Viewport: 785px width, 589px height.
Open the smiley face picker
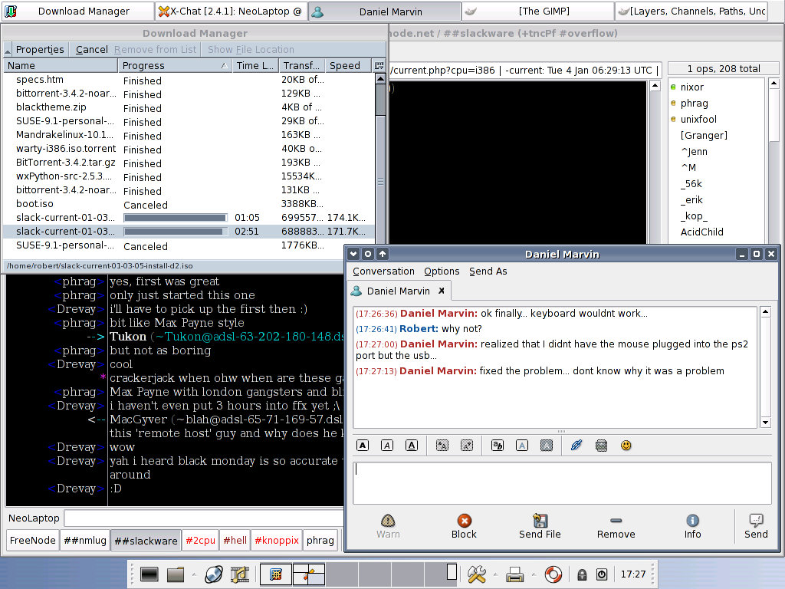click(x=626, y=446)
